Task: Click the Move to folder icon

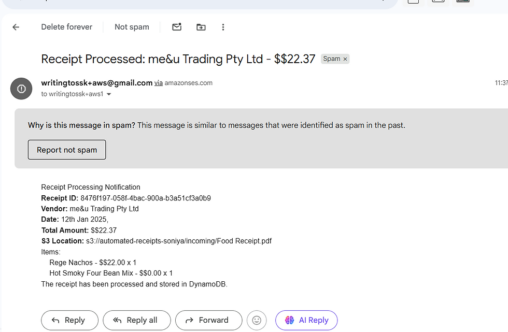Action: point(201,27)
